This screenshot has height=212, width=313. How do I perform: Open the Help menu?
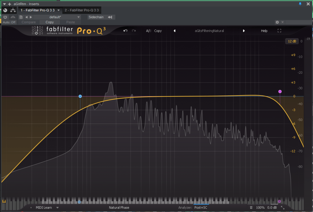264,31
